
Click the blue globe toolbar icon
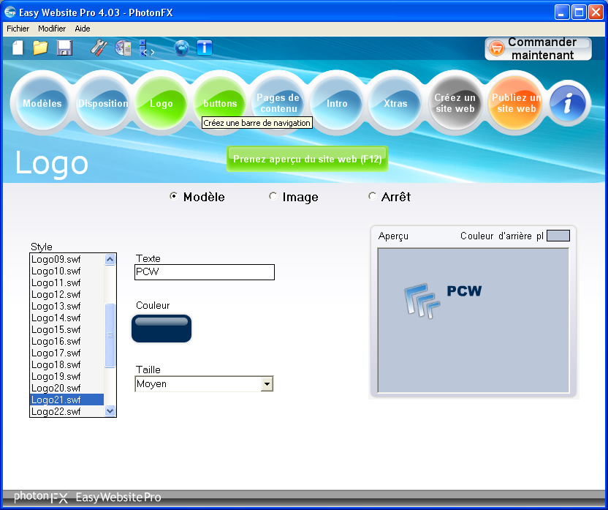[x=181, y=48]
